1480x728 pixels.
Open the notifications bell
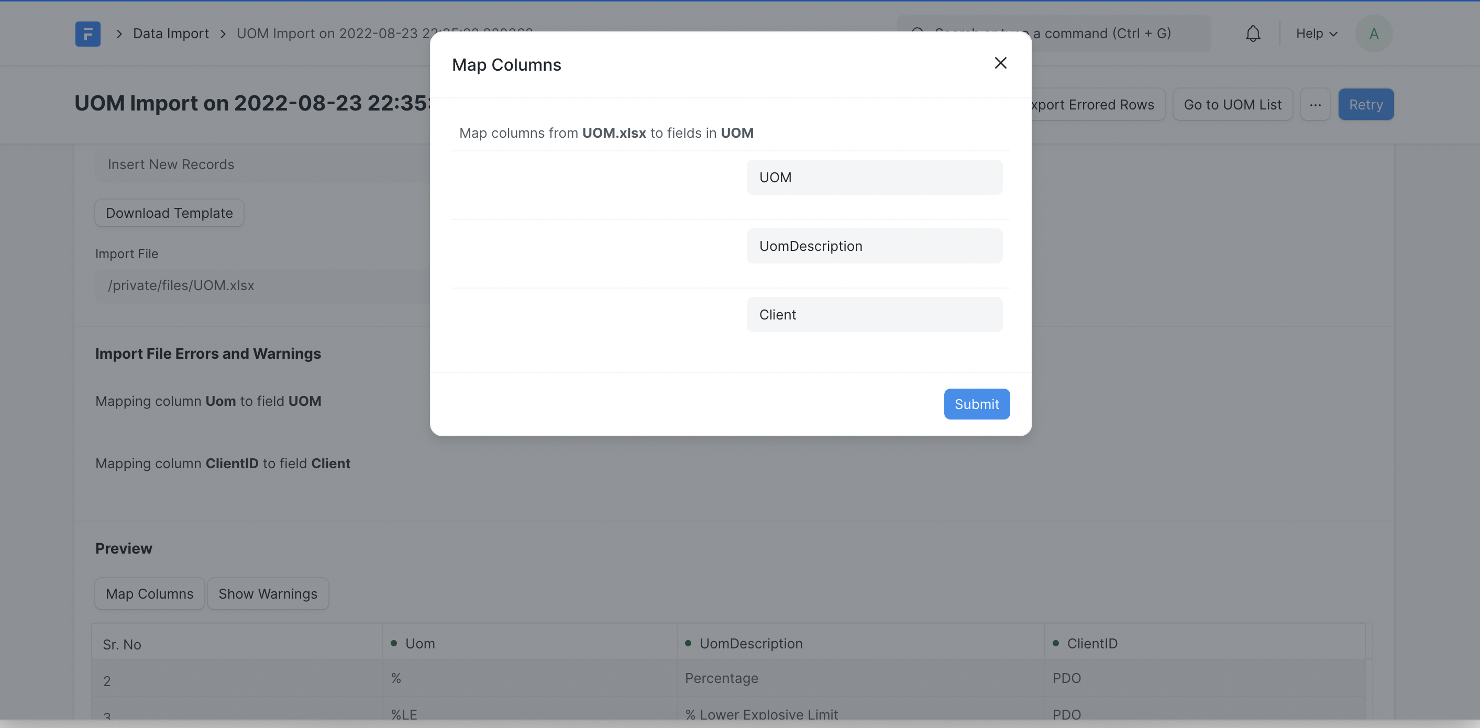1253,34
